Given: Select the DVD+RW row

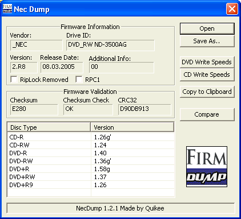Looking at the screenshot, I should click(91, 177).
